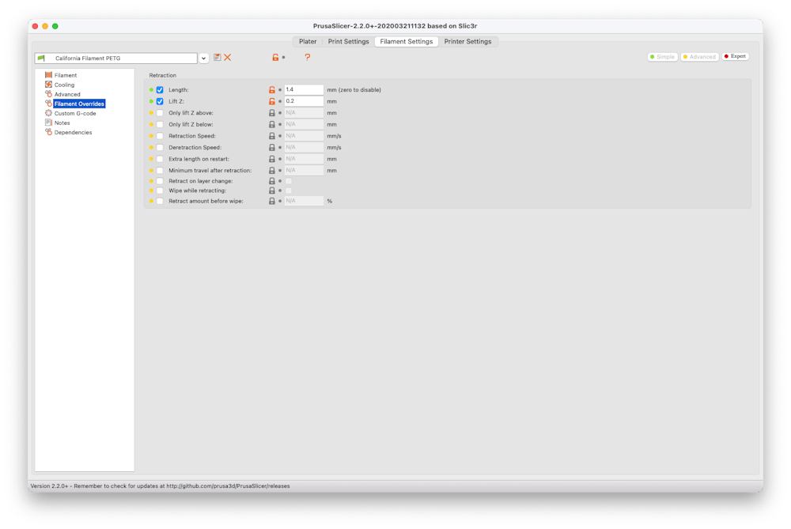
Task: Enable Minimum travel after retraction override
Action: (160, 171)
